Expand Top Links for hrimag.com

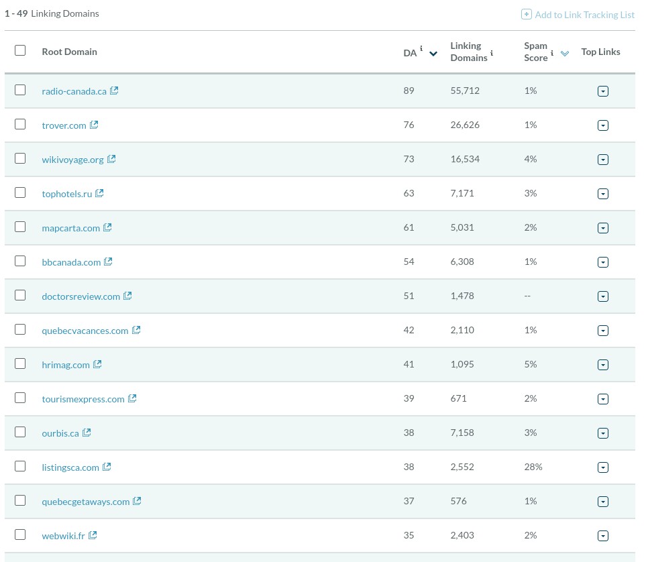coord(603,365)
